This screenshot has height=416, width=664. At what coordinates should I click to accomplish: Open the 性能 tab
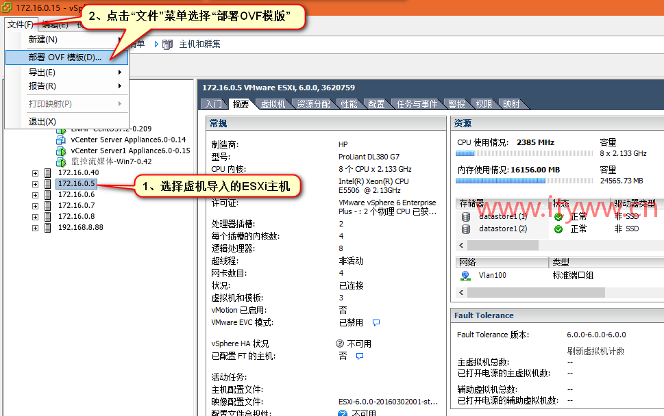349,104
